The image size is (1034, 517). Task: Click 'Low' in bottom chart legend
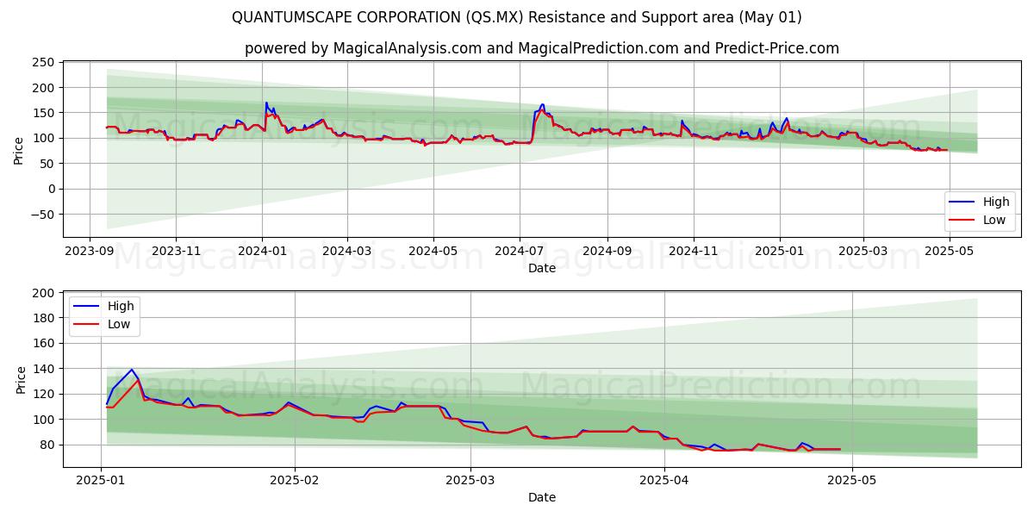(118, 324)
